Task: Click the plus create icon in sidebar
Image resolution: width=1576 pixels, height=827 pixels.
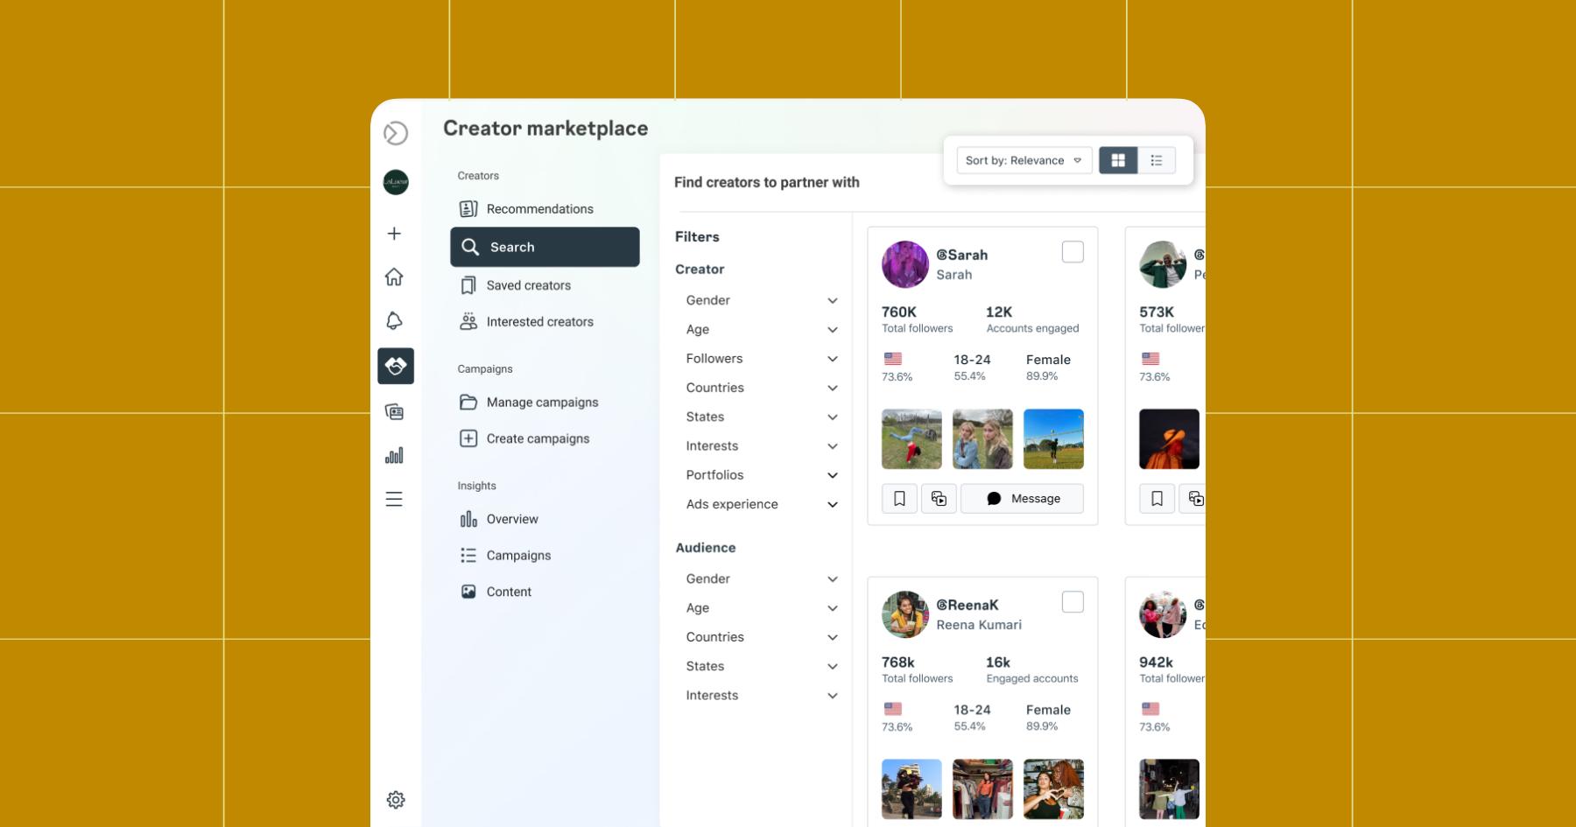Action: point(395,234)
